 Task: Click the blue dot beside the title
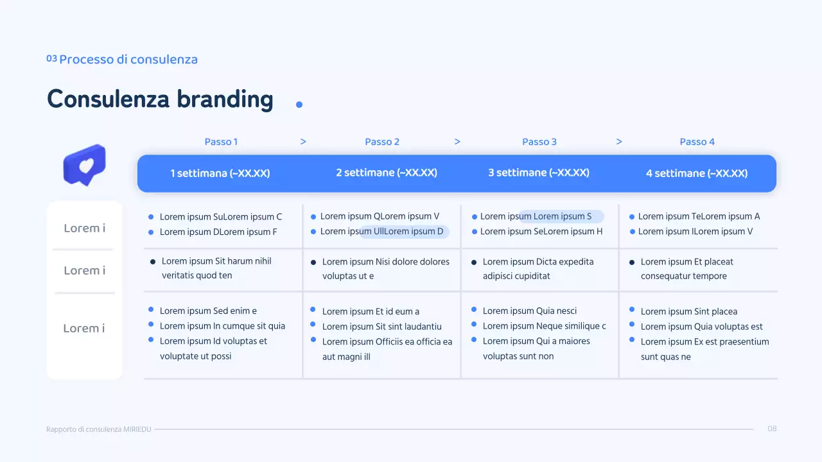coord(299,105)
